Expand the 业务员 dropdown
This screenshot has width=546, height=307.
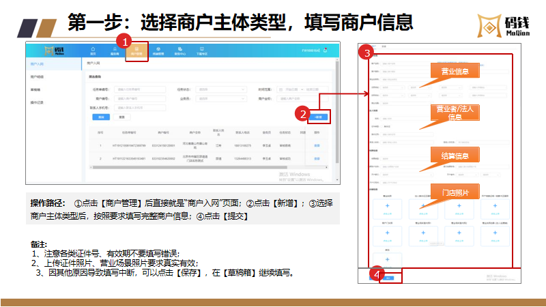(x=219, y=98)
